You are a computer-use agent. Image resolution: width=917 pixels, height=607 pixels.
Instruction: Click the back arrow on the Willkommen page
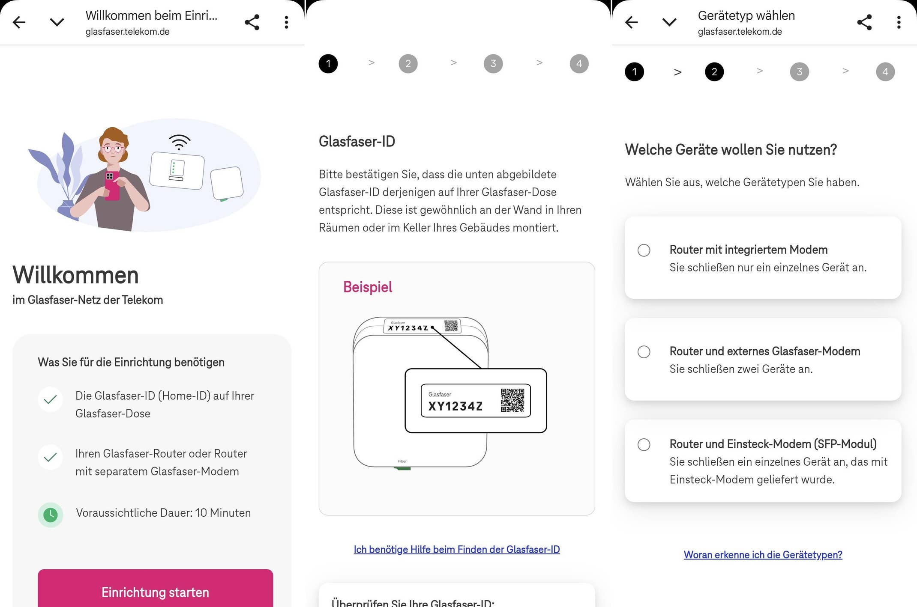[x=19, y=22]
